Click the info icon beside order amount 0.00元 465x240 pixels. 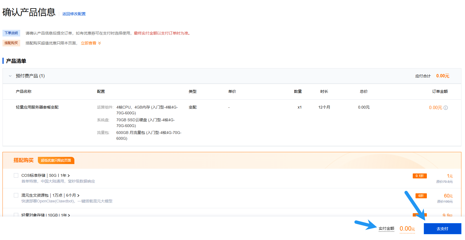(x=446, y=108)
